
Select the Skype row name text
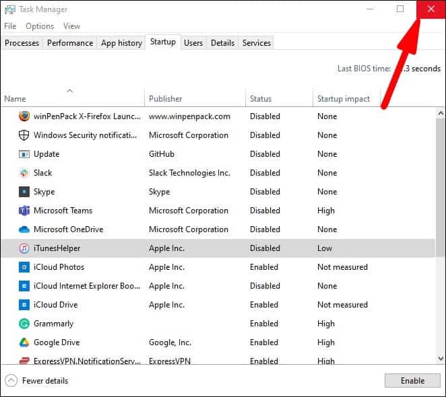(44, 192)
